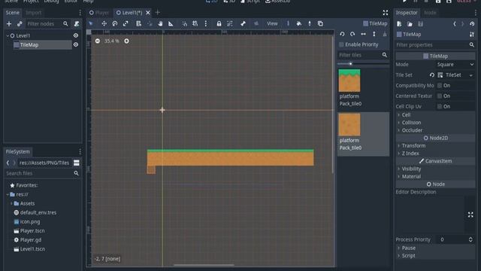Open Player.gd in the FileSystem dock

coord(31,240)
